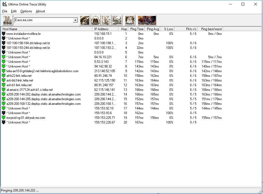
Task: Select host ash-bb3-link.telia.net
Action: tap(20, 80)
